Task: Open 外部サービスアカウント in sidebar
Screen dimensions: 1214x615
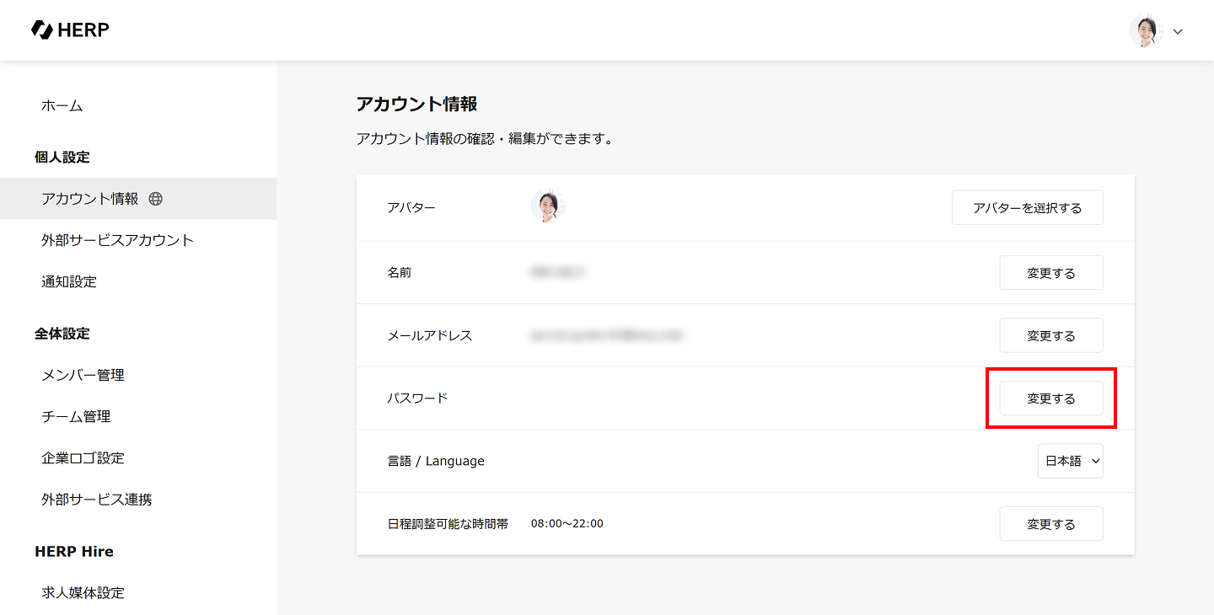Action: pyautogui.click(x=117, y=240)
